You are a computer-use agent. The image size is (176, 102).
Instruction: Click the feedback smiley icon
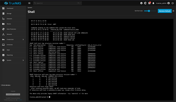(x=141, y=3)
